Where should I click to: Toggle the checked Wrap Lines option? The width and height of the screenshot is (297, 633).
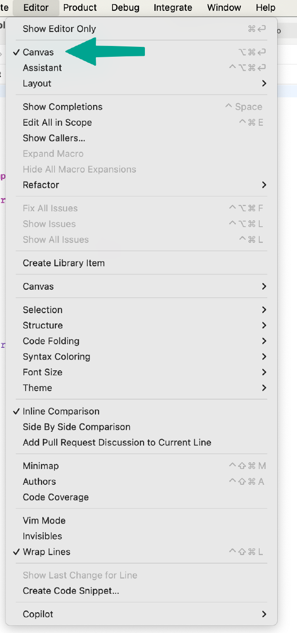tap(46, 552)
